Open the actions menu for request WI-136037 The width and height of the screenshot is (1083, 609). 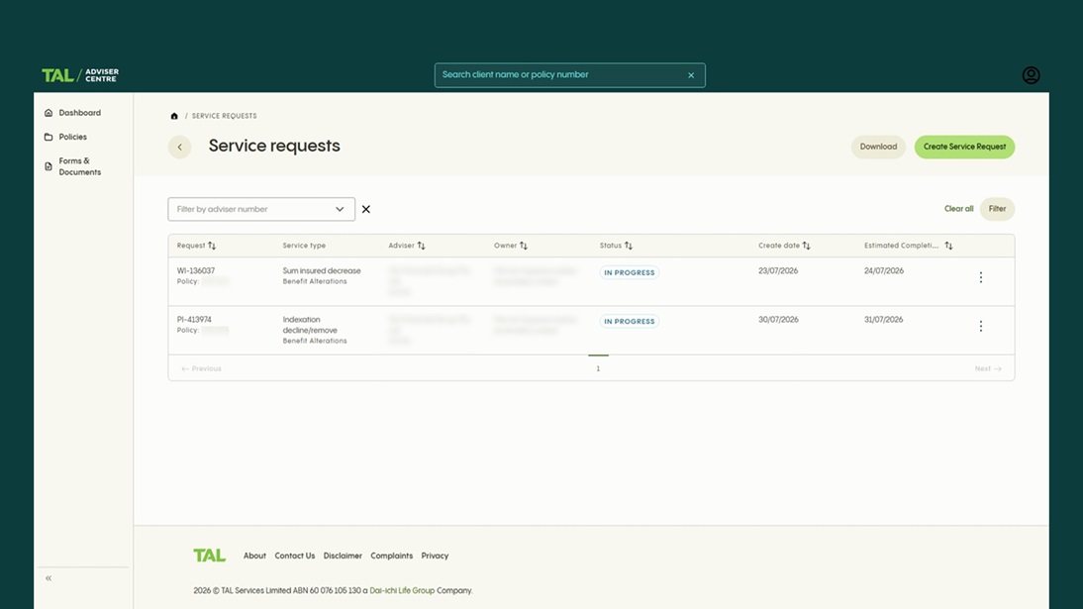tap(980, 277)
